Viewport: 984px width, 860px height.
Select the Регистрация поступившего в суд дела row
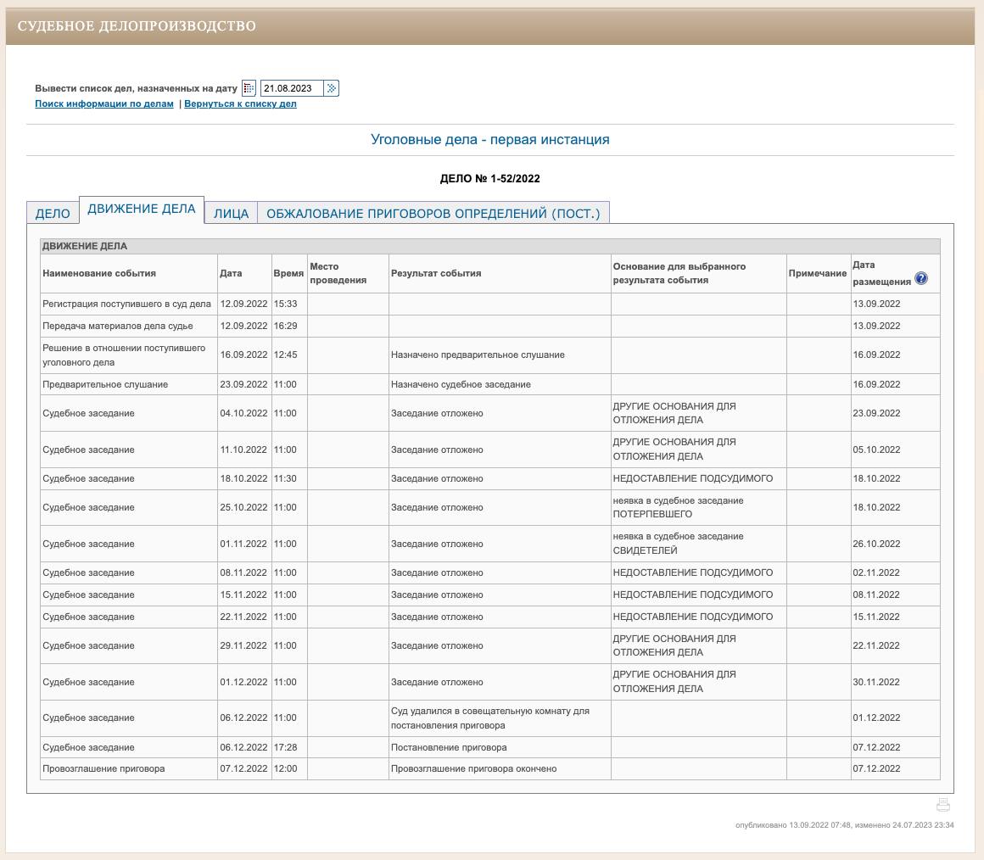126,304
